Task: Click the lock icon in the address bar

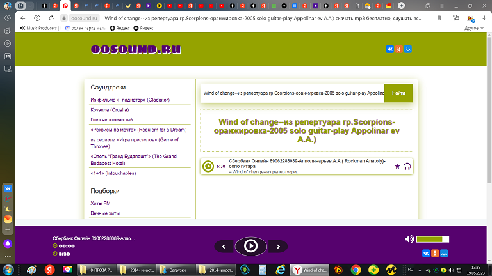Action: tap(63, 18)
